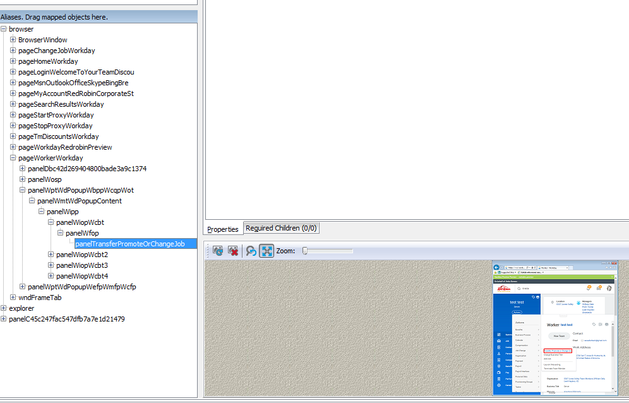Screen dimensions: 629x403
Task: Select the wndFrameTab tree item
Action: pyautogui.click(x=40, y=298)
